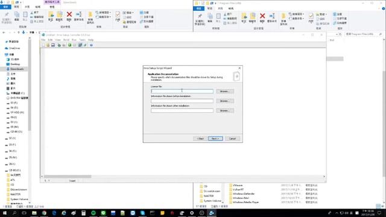Click the Open file icon in Inno Setup toolbar
Screen dimensions: 386x217
48,45
